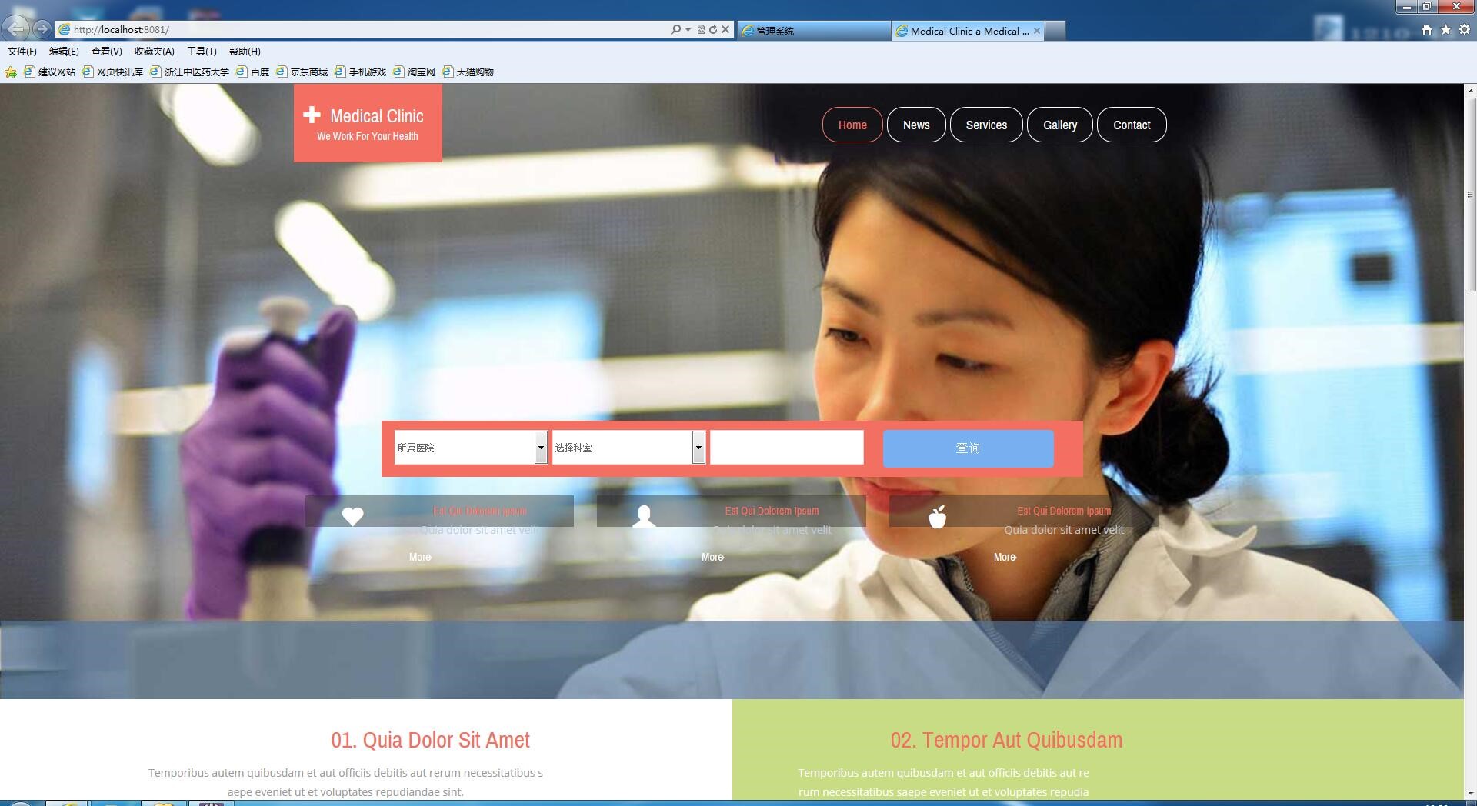Open the Favorites star icon at top right

[1445, 30]
